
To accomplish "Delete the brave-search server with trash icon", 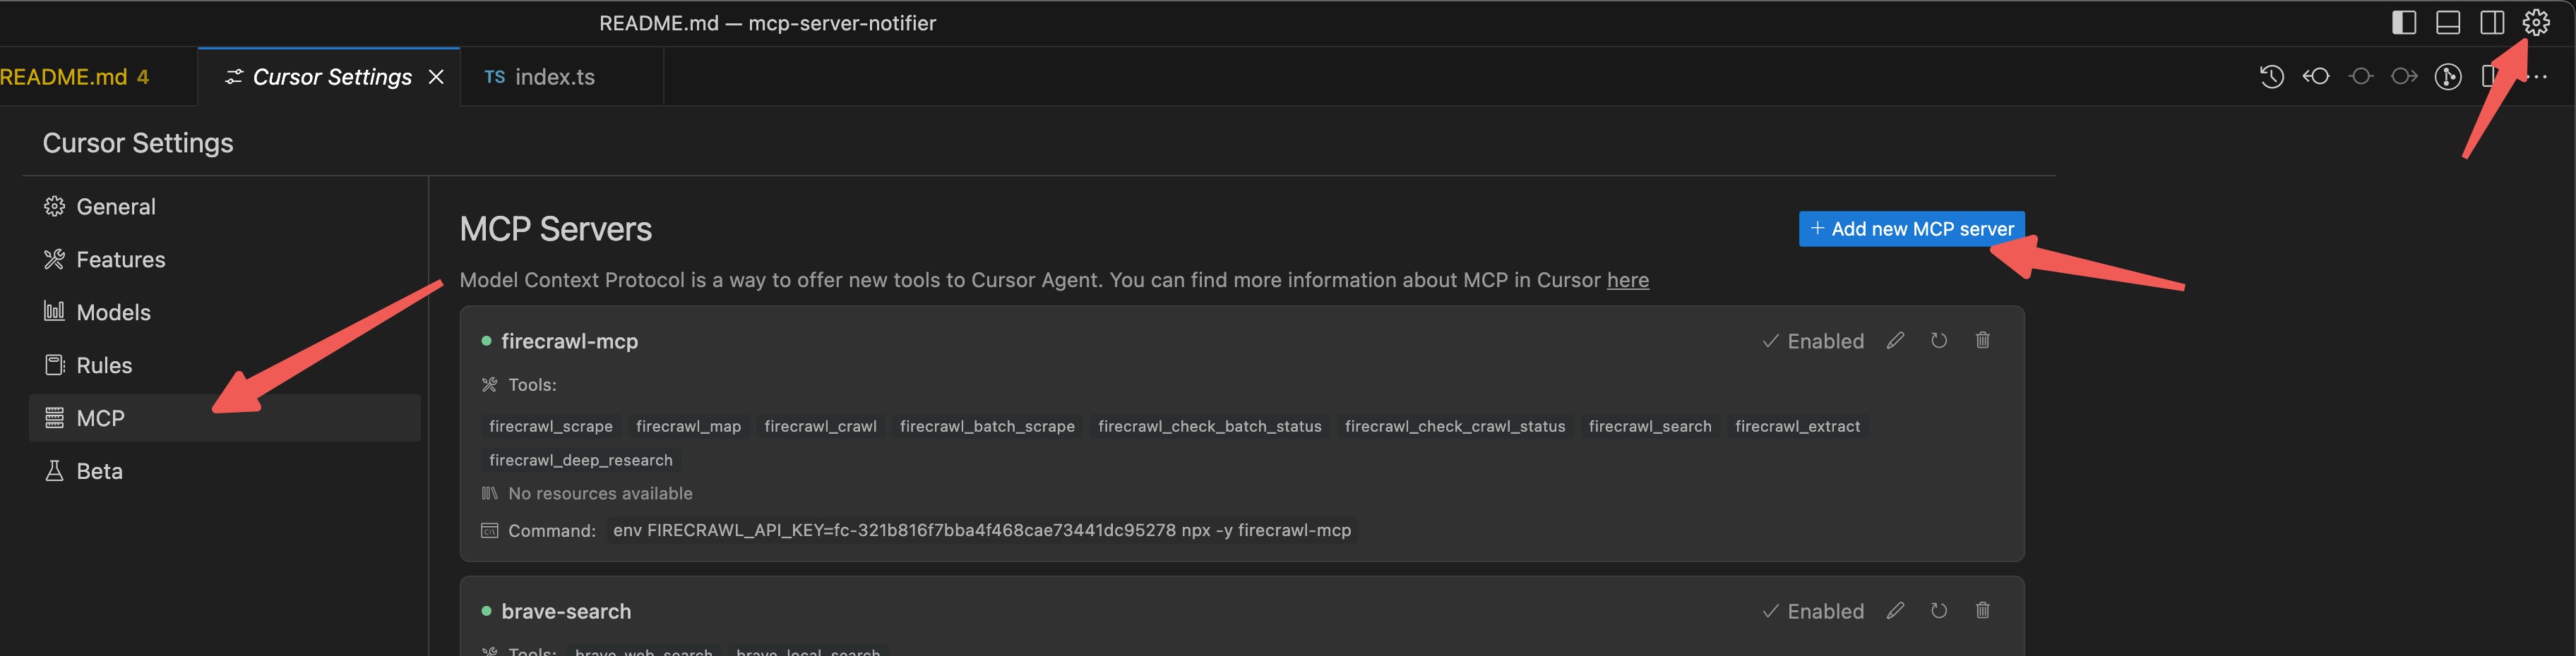I will point(1983,610).
